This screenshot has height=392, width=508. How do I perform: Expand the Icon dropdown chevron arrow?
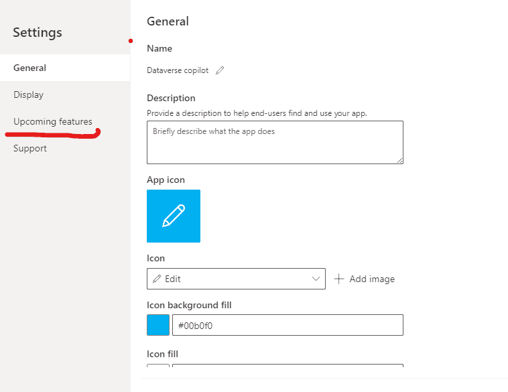pyautogui.click(x=316, y=279)
